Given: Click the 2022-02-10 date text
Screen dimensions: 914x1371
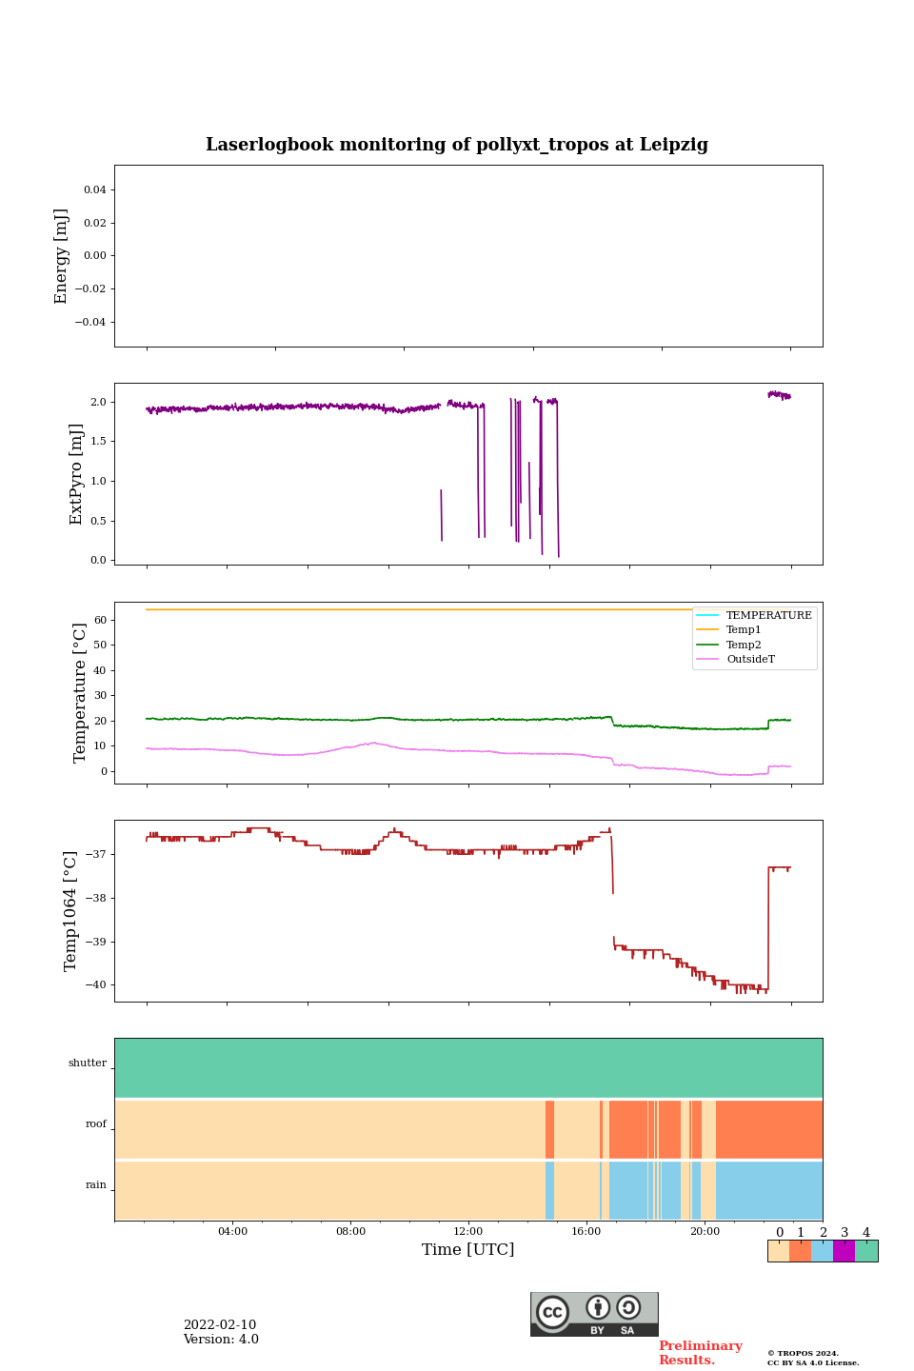Looking at the screenshot, I should [220, 1325].
